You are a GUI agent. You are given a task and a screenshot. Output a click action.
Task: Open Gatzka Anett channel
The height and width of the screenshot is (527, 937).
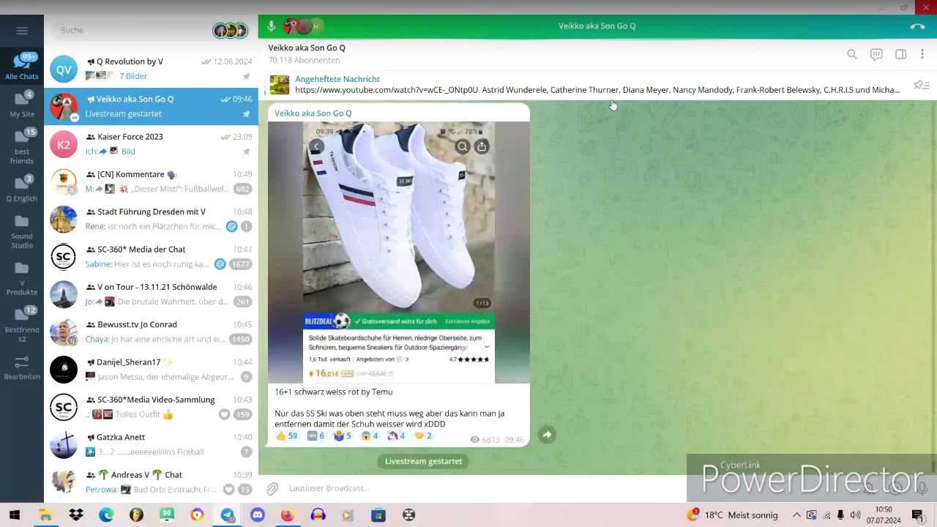tap(151, 445)
